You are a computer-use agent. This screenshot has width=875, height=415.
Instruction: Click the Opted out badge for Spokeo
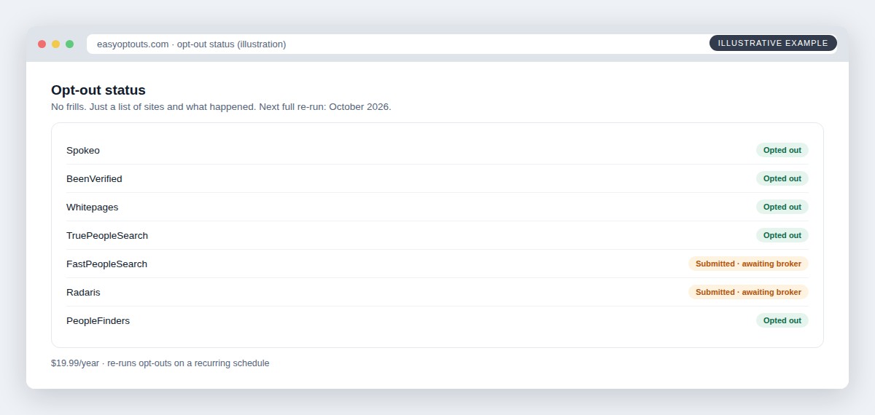[x=782, y=150]
